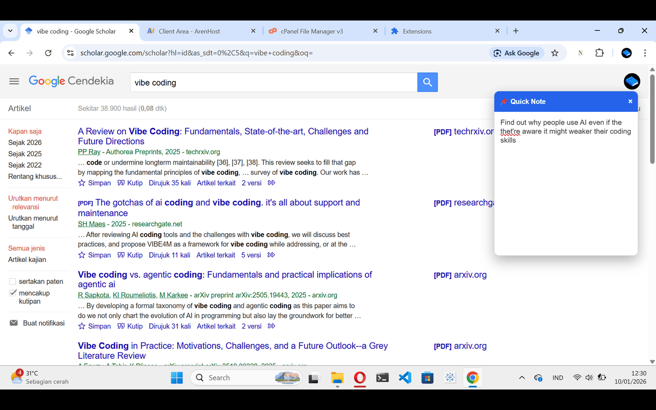Uncheck the "mencakup kutipan" checkbox
The image size is (656, 410).
click(13, 293)
